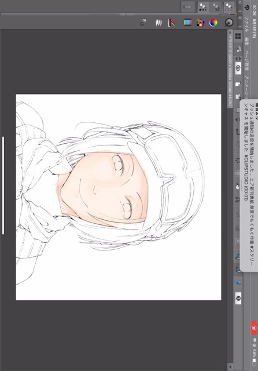
Task: Open the blue film-strip palette icon
Action: (x=187, y=23)
